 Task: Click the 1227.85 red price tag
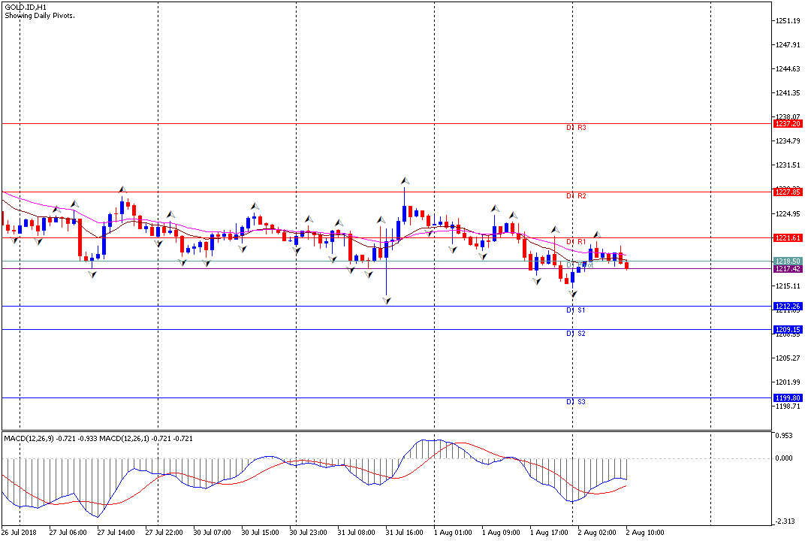(788, 192)
